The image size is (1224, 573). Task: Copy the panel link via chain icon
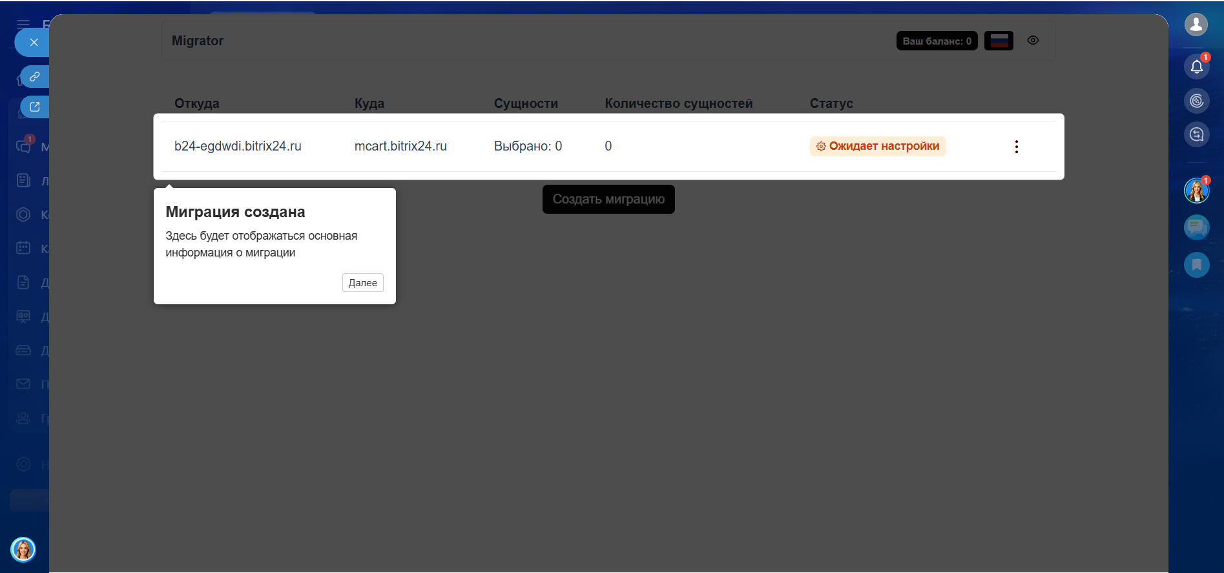[35, 76]
